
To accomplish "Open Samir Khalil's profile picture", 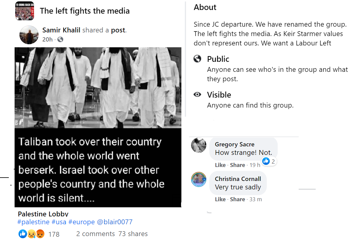I will 29,35.
